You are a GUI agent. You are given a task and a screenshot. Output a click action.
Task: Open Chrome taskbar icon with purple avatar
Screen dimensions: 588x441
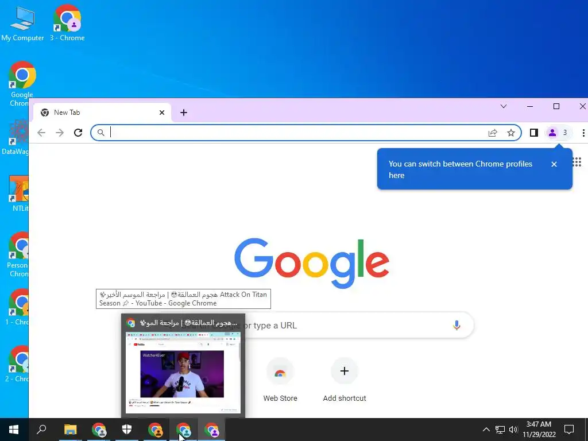click(x=211, y=430)
